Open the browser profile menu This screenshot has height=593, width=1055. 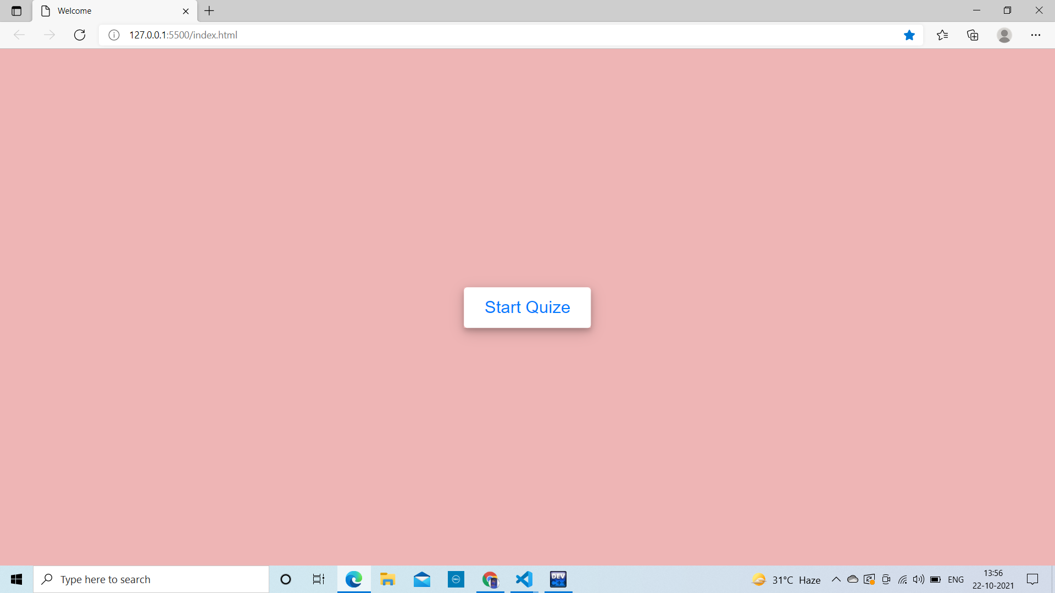tap(1004, 35)
